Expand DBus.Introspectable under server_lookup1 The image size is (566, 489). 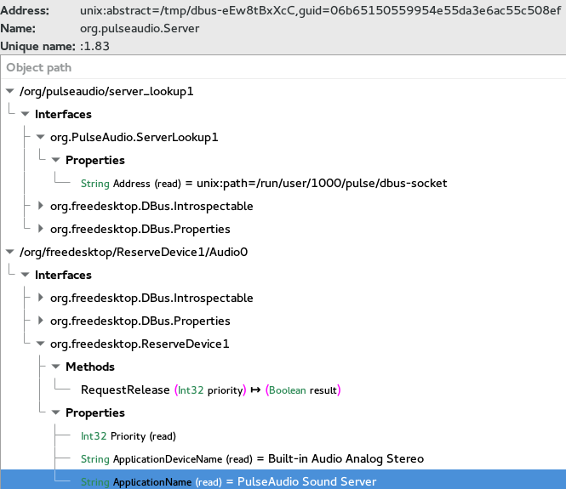pyautogui.click(x=40, y=206)
